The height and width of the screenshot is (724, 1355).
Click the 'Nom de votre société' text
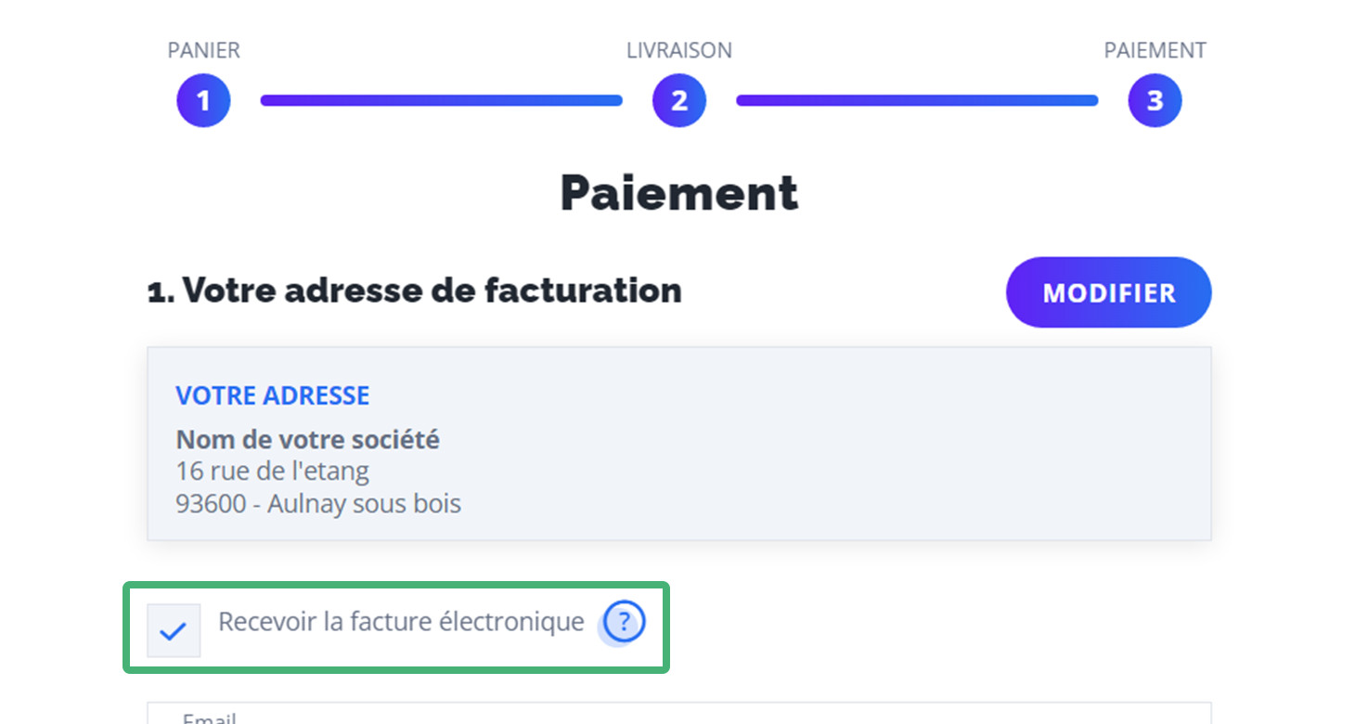click(x=308, y=439)
